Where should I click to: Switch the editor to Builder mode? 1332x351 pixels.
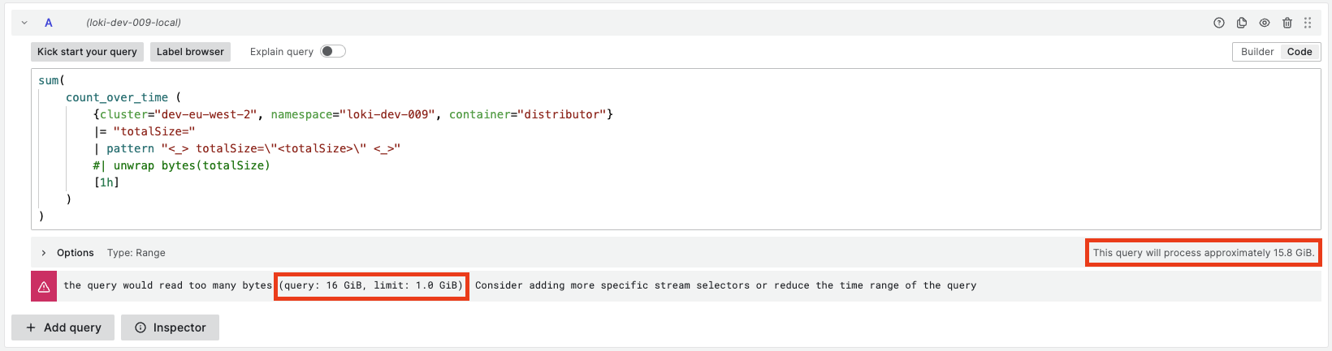[x=1257, y=52]
